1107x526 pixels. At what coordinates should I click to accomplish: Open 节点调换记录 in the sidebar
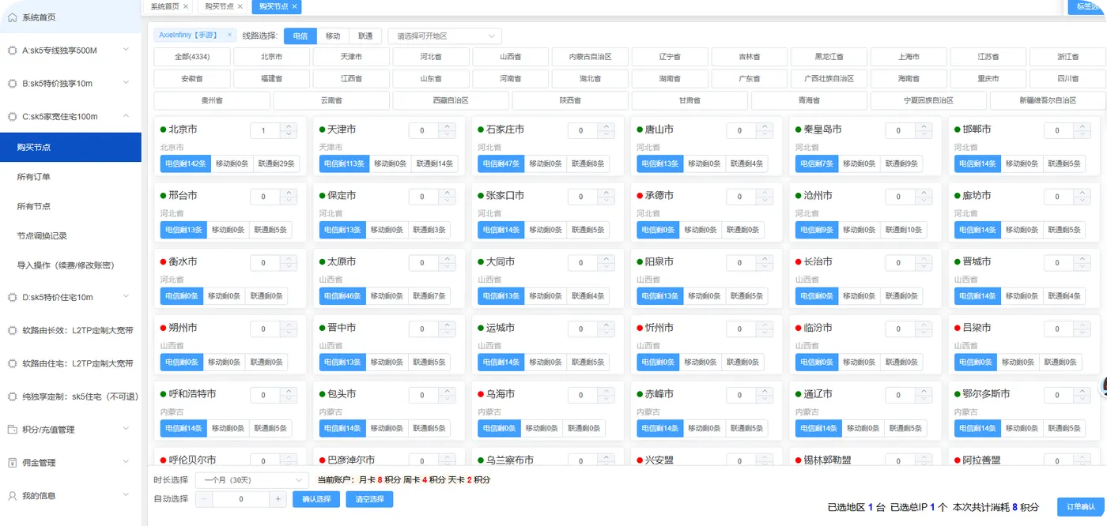pyautogui.click(x=42, y=235)
